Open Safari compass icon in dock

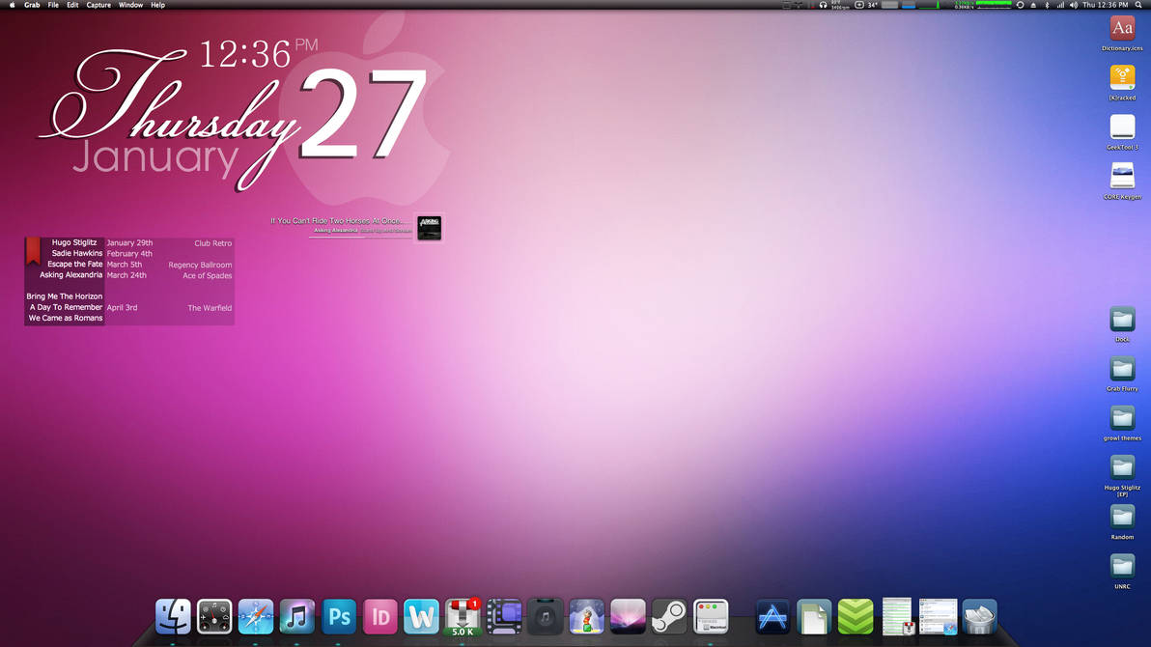(256, 616)
